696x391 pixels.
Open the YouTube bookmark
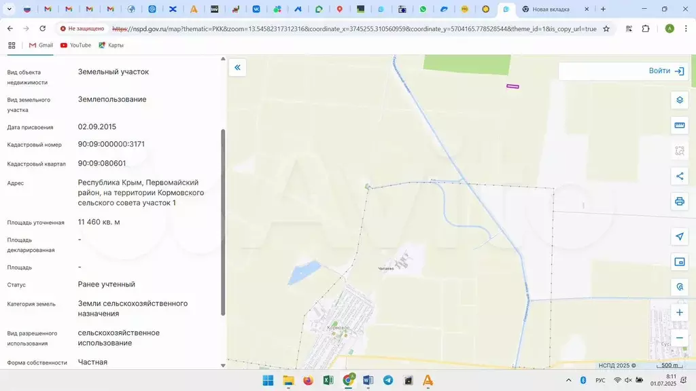click(x=75, y=45)
